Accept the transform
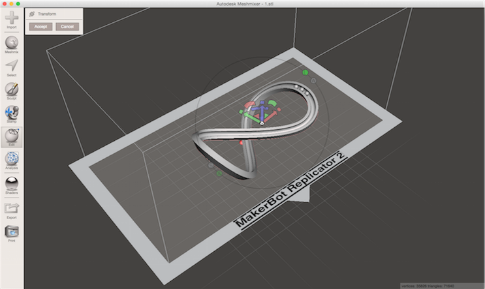Image resolution: width=485 pixels, height=289 pixels. click(x=40, y=27)
